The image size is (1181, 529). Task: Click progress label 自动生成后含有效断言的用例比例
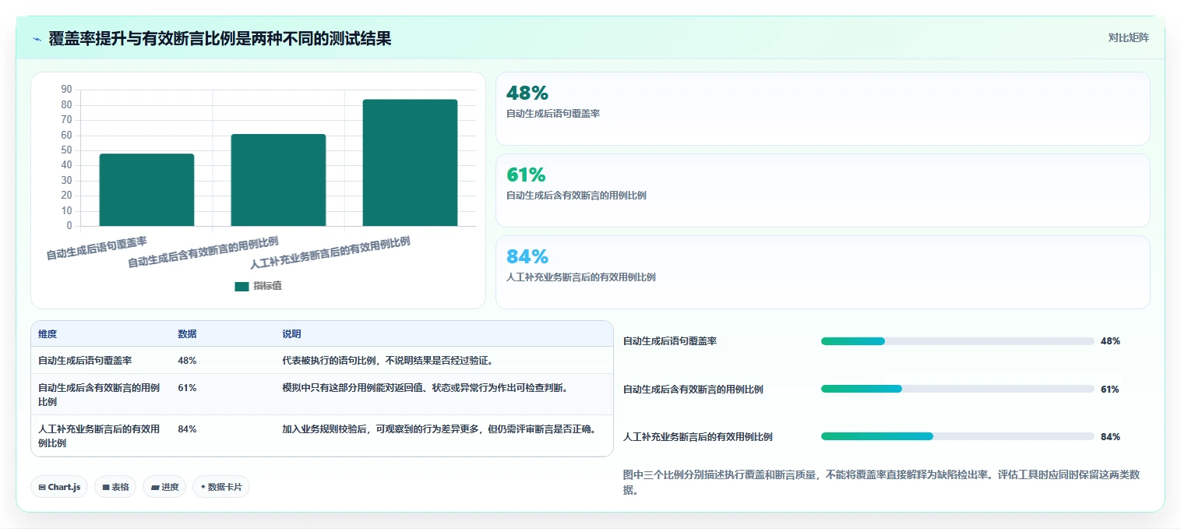(693, 389)
